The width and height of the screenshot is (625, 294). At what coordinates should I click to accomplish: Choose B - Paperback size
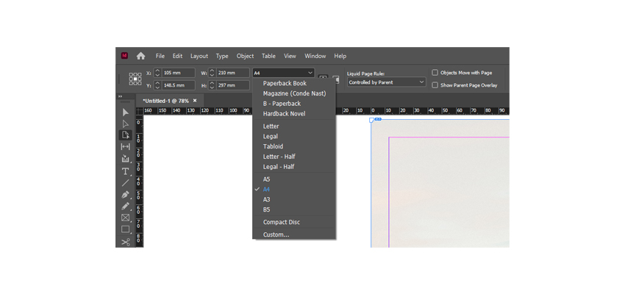pyautogui.click(x=294, y=104)
